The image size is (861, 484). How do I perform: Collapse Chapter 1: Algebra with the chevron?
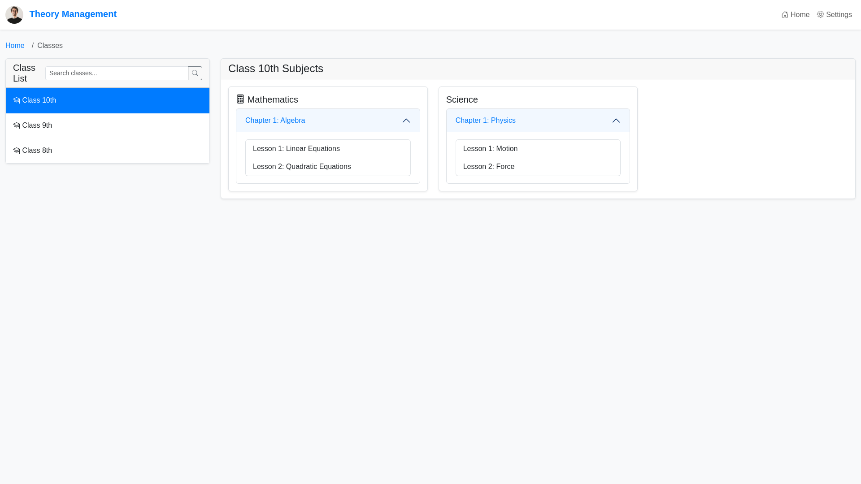pyautogui.click(x=406, y=121)
